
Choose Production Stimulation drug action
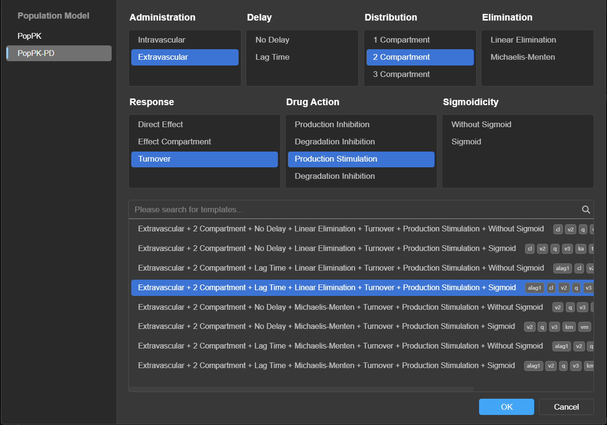point(361,159)
